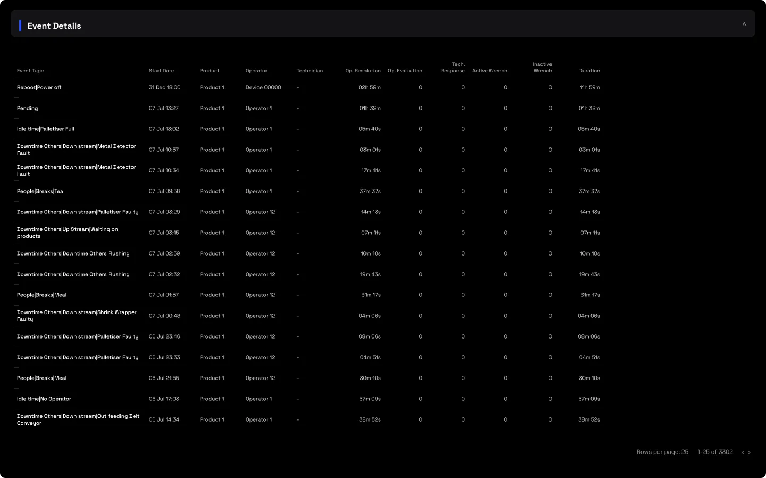Open the Rows per page: 25 selector
766x478 pixels.
click(662, 452)
